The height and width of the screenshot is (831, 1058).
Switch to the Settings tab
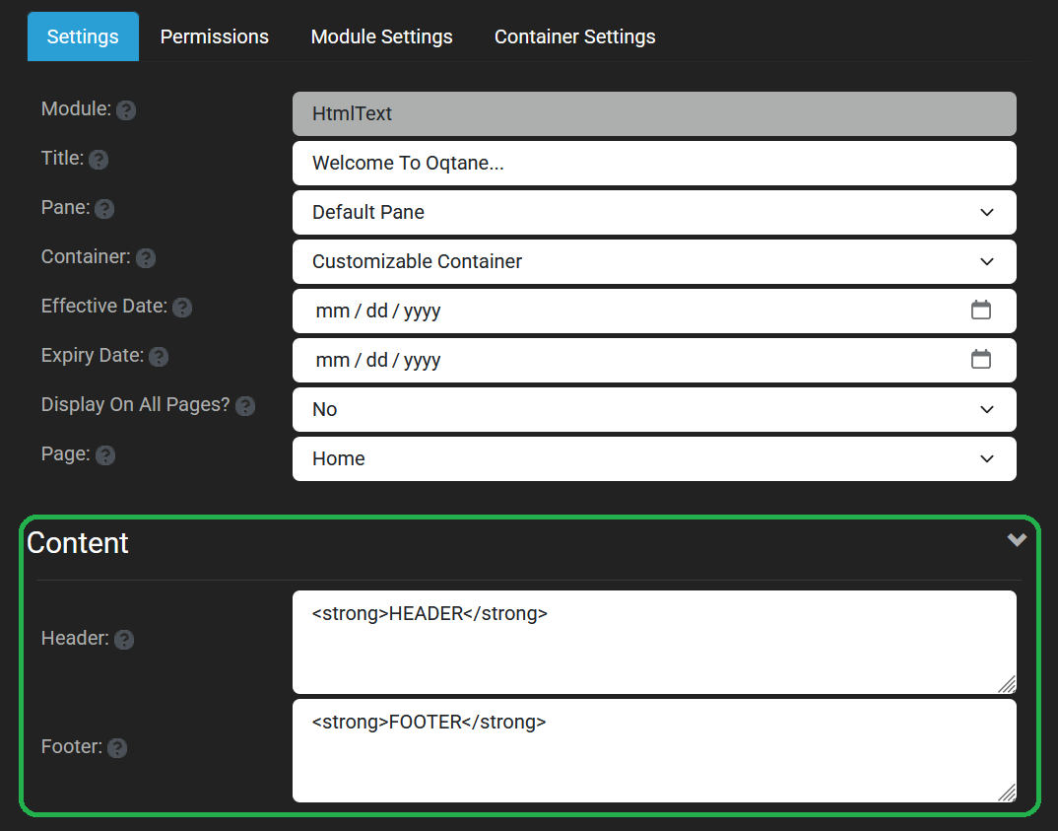pos(83,36)
